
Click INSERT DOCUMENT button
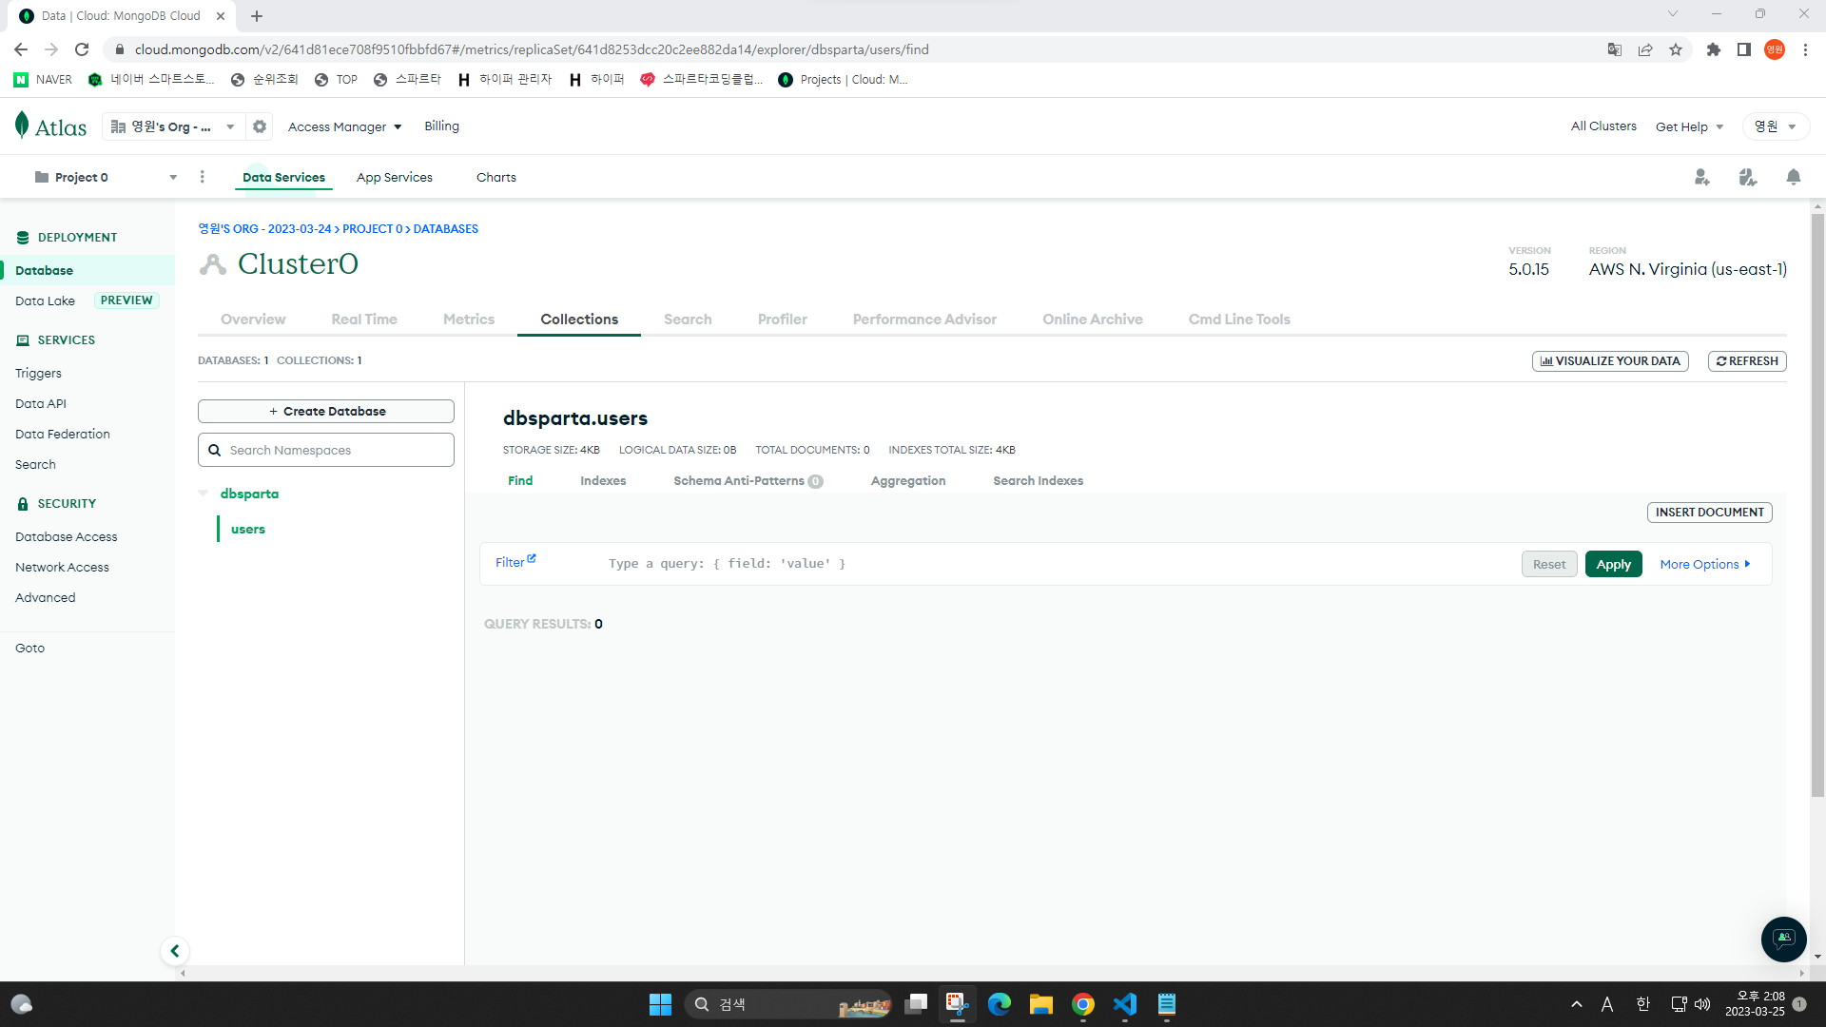click(x=1710, y=513)
